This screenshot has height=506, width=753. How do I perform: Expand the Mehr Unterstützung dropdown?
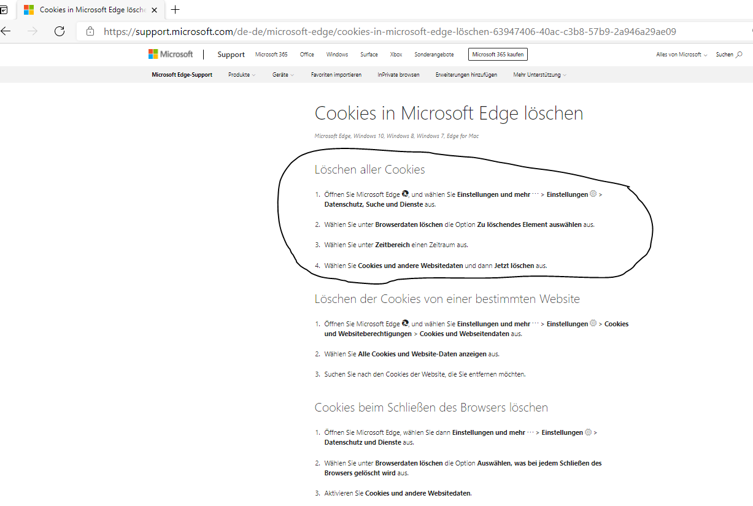(x=540, y=75)
